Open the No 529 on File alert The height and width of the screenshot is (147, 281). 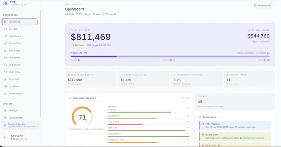click(235, 145)
